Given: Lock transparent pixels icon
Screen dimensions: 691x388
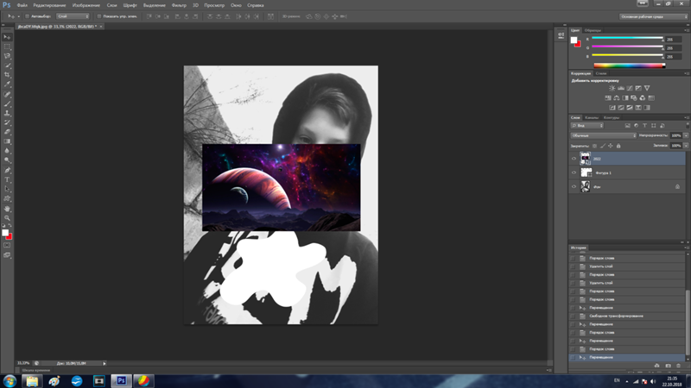Looking at the screenshot, I should (594, 146).
